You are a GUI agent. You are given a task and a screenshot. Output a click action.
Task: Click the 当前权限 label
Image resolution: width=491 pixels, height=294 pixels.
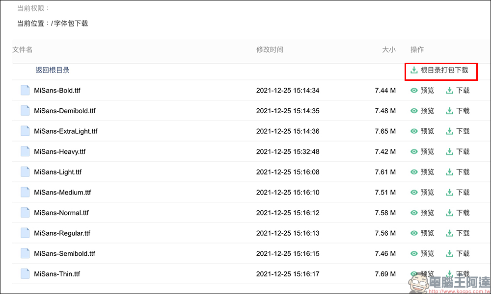point(33,8)
